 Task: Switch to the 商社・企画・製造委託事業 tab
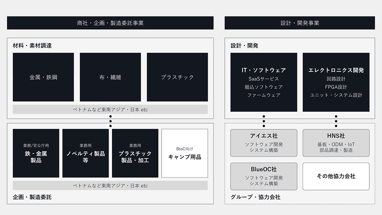[x=110, y=23]
